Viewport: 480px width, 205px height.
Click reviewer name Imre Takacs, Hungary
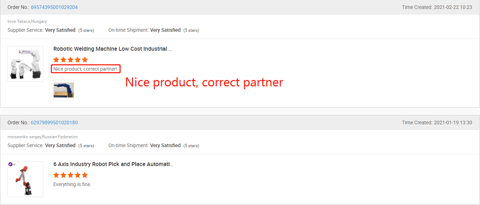tap(27, 21)
